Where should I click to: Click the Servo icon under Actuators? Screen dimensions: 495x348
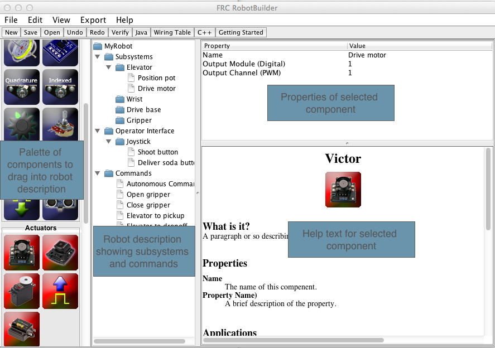pyautogui.click(x=21, y=291)
